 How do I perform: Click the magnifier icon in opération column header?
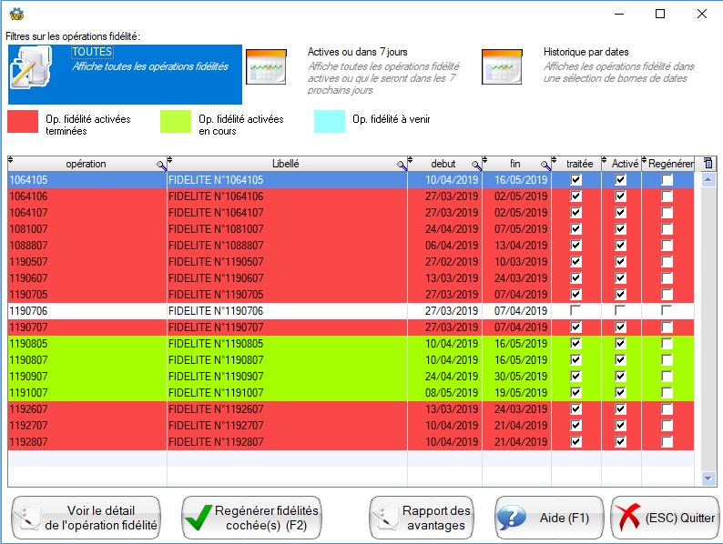[161, 165]
